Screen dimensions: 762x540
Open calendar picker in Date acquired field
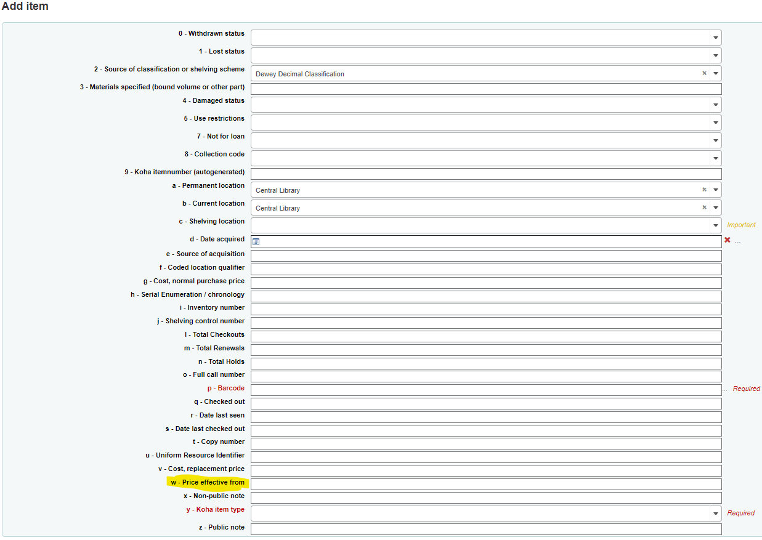click(256, 242)
